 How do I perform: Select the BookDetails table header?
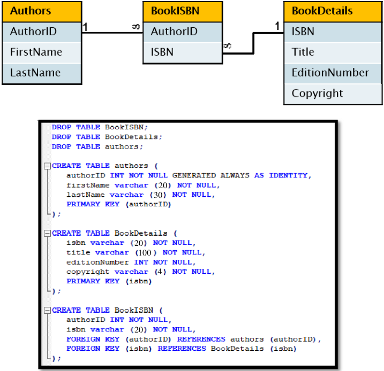pyautogui.click(x=333, y=11)
